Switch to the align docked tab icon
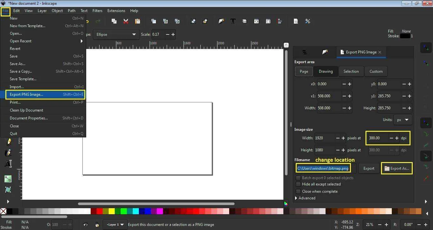Screen dimensions: 433x230 [304, 52]
